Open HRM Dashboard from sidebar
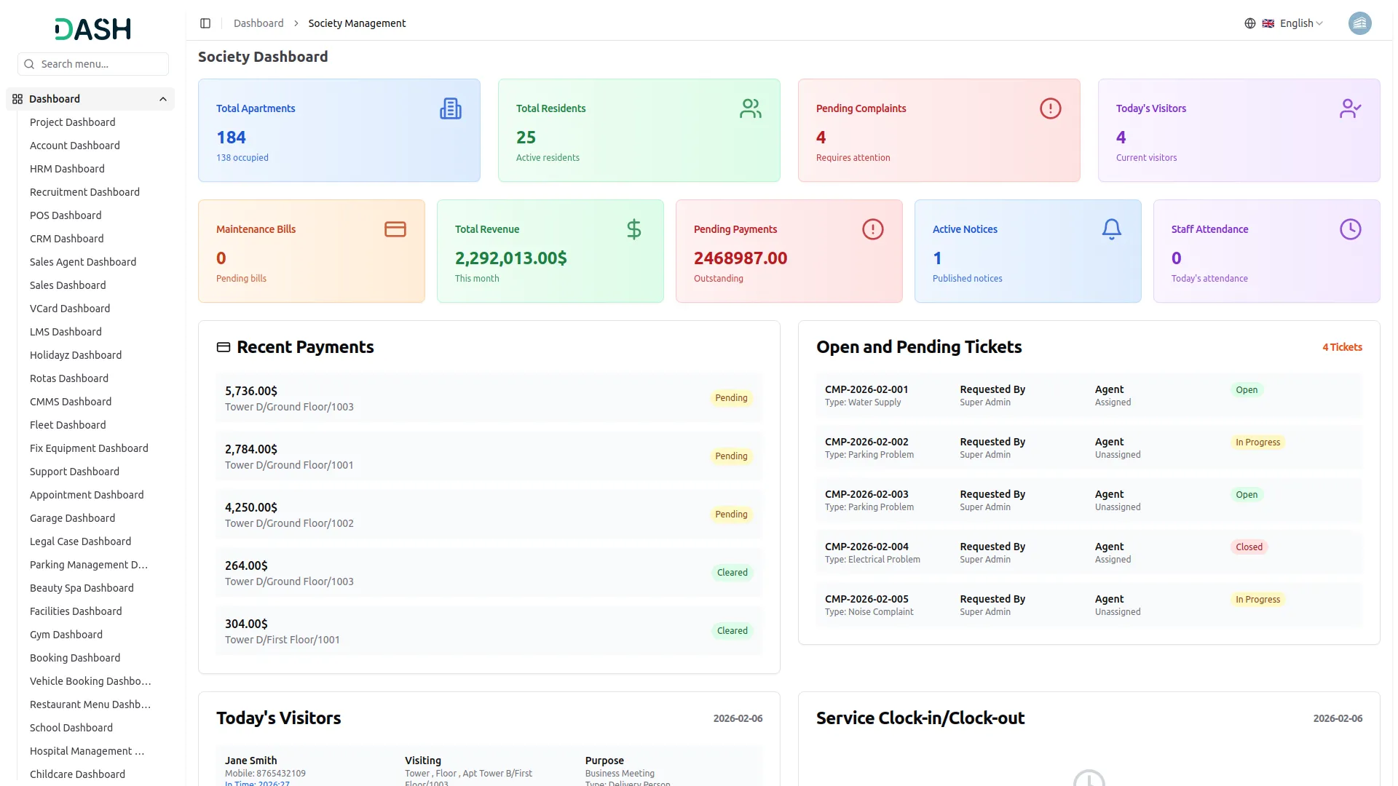 (x=67, y=169)
